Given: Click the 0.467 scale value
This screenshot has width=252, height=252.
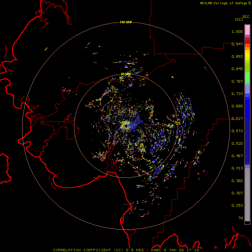Looking at the screenshot, I should tap(237, 156).
